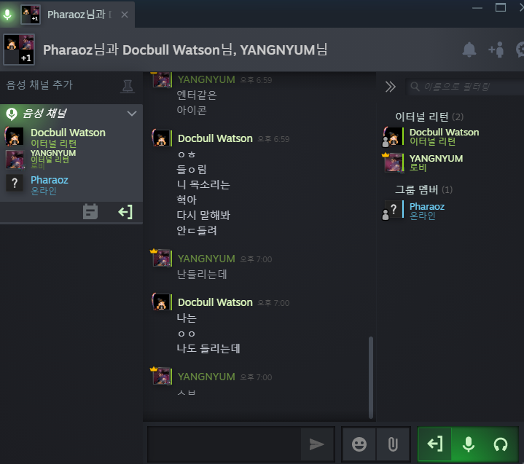Click 음성 채널 추가 to add voice channel

pyautogui.click(x=39, y=84)
